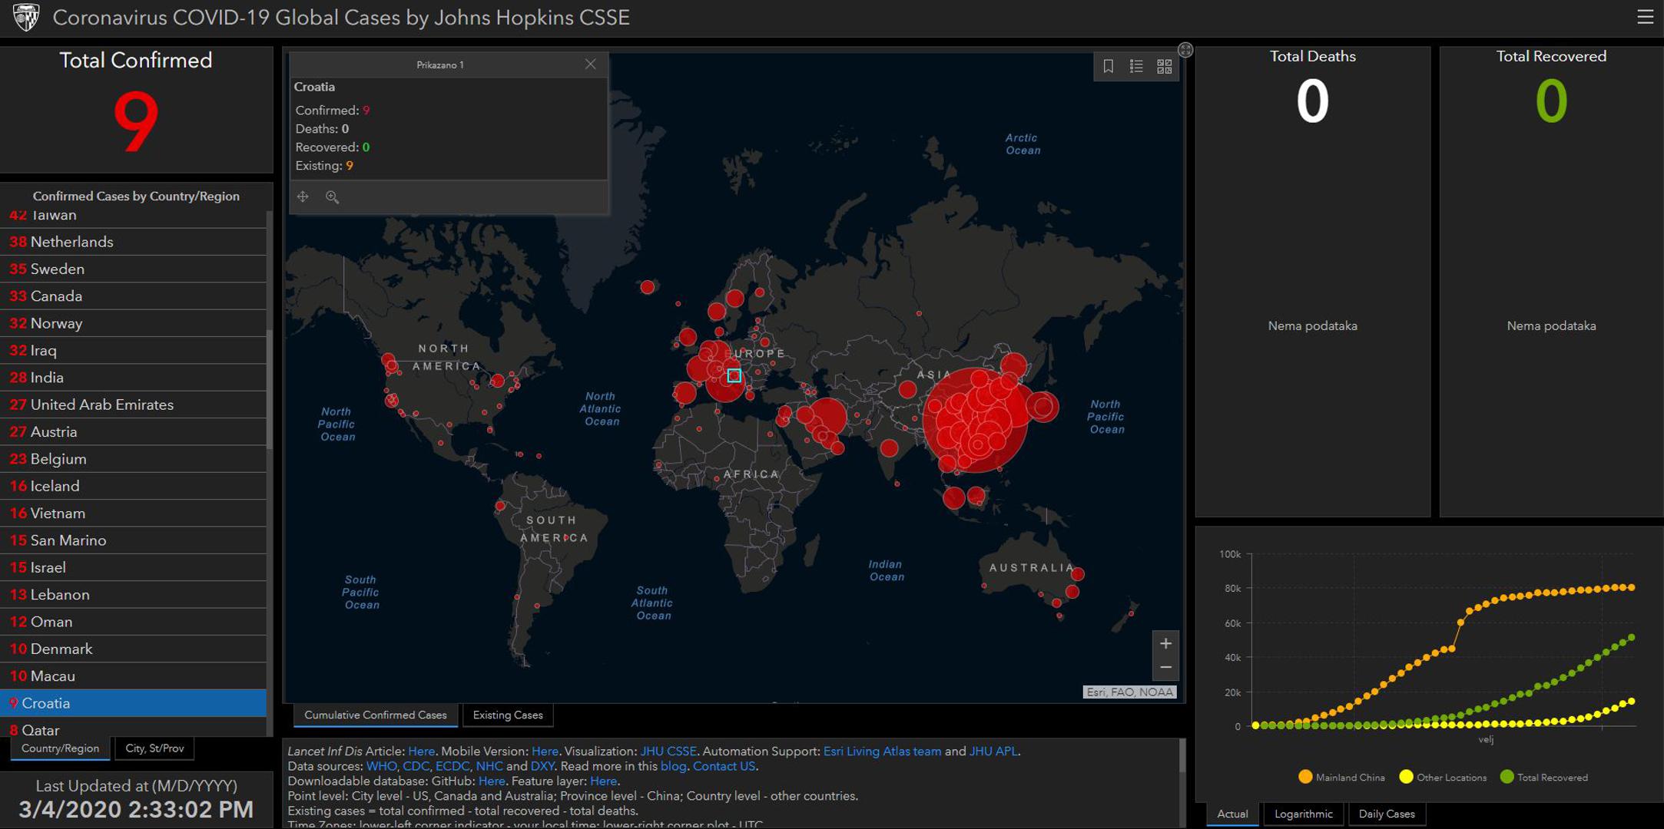The image size is (1664, 829).
Task: Close the Croatia info popup
Action: pos(590,64)
